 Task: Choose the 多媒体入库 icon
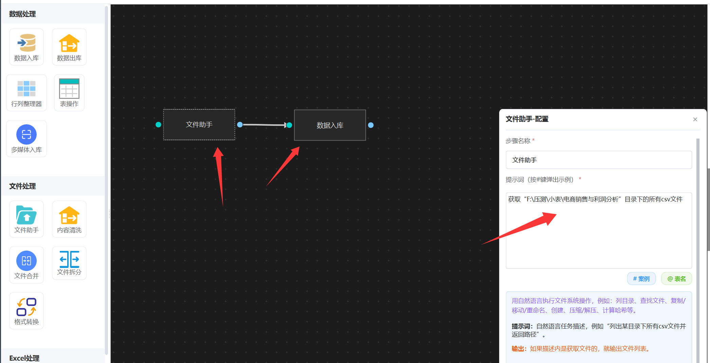pos(26,135)
